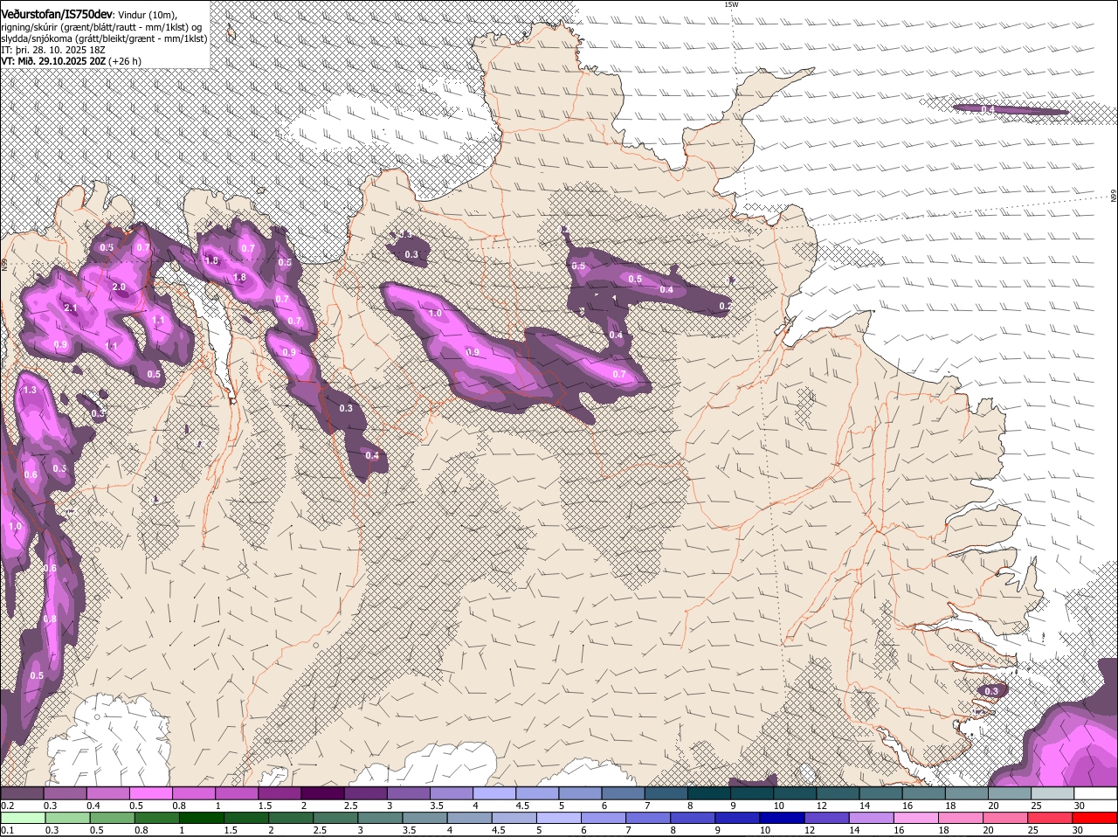Click the init time 'IT: þri. 28. 10. 2025 18Z'
1118x837 pixels.
53,50
